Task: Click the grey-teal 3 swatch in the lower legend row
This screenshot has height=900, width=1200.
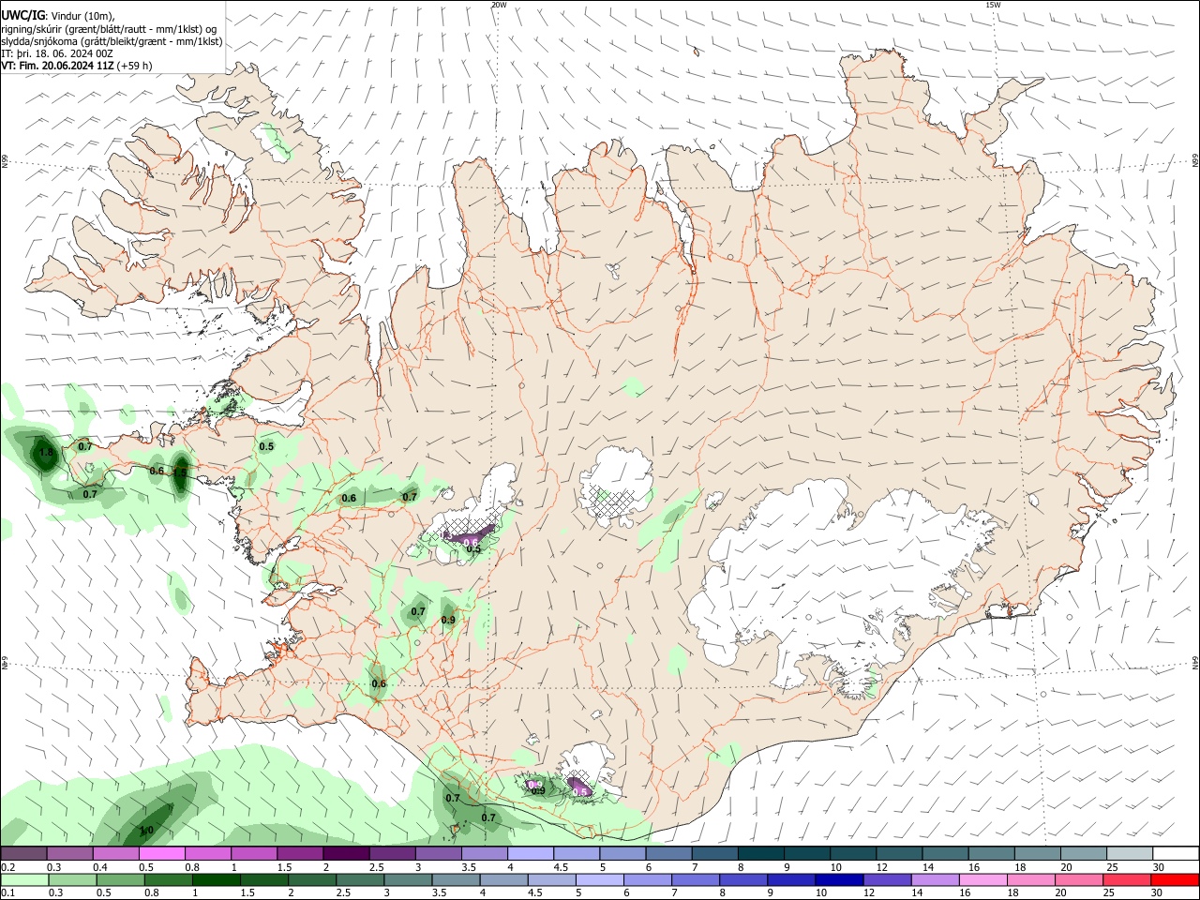Action: tap(408, 879)
